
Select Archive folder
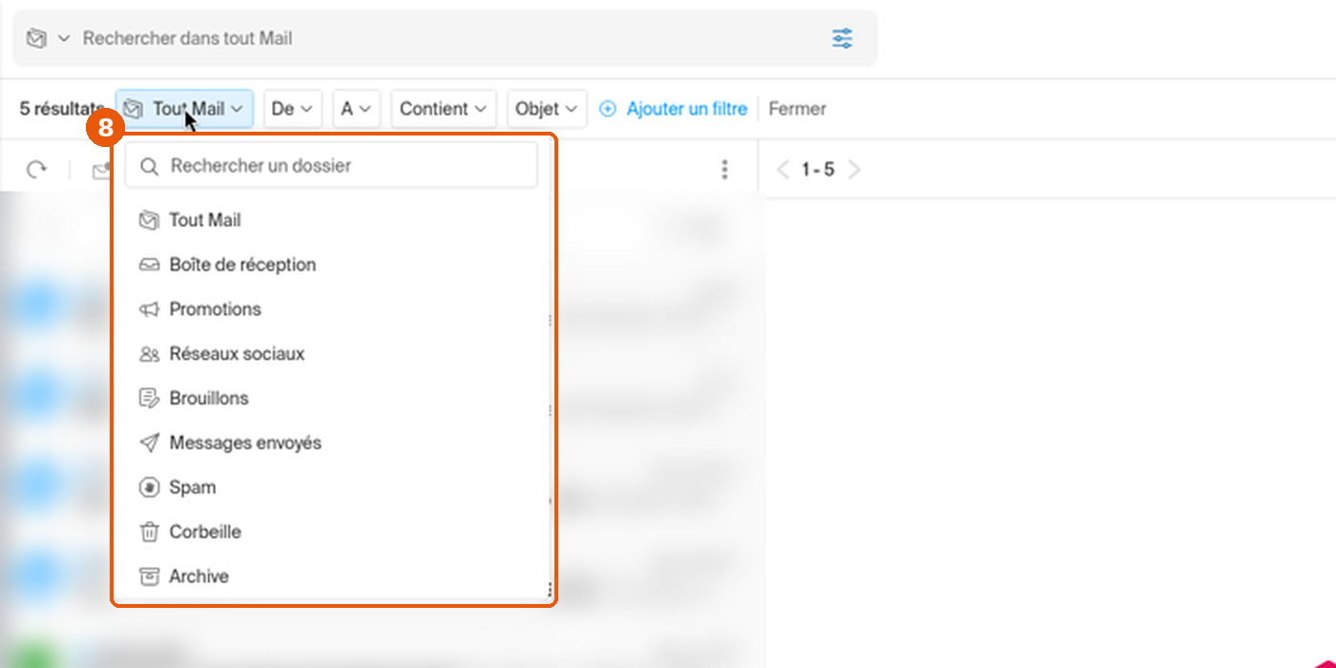coord(331,576)
